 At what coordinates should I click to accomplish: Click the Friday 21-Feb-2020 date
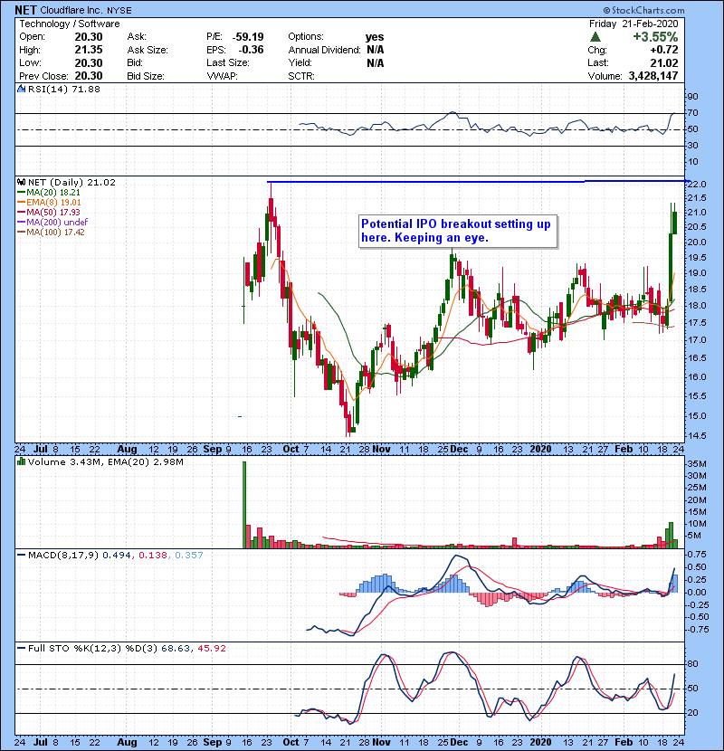click(x=633, y=24)
